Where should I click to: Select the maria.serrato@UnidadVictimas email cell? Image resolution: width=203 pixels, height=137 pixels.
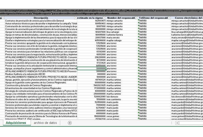[187, 38]
